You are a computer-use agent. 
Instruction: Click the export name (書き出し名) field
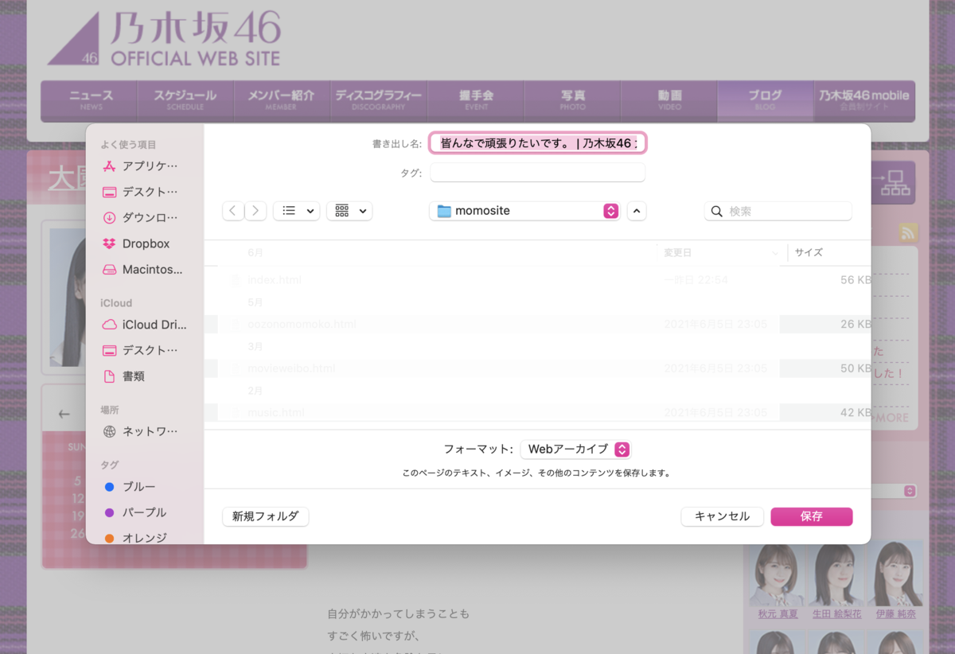point(538,143)
